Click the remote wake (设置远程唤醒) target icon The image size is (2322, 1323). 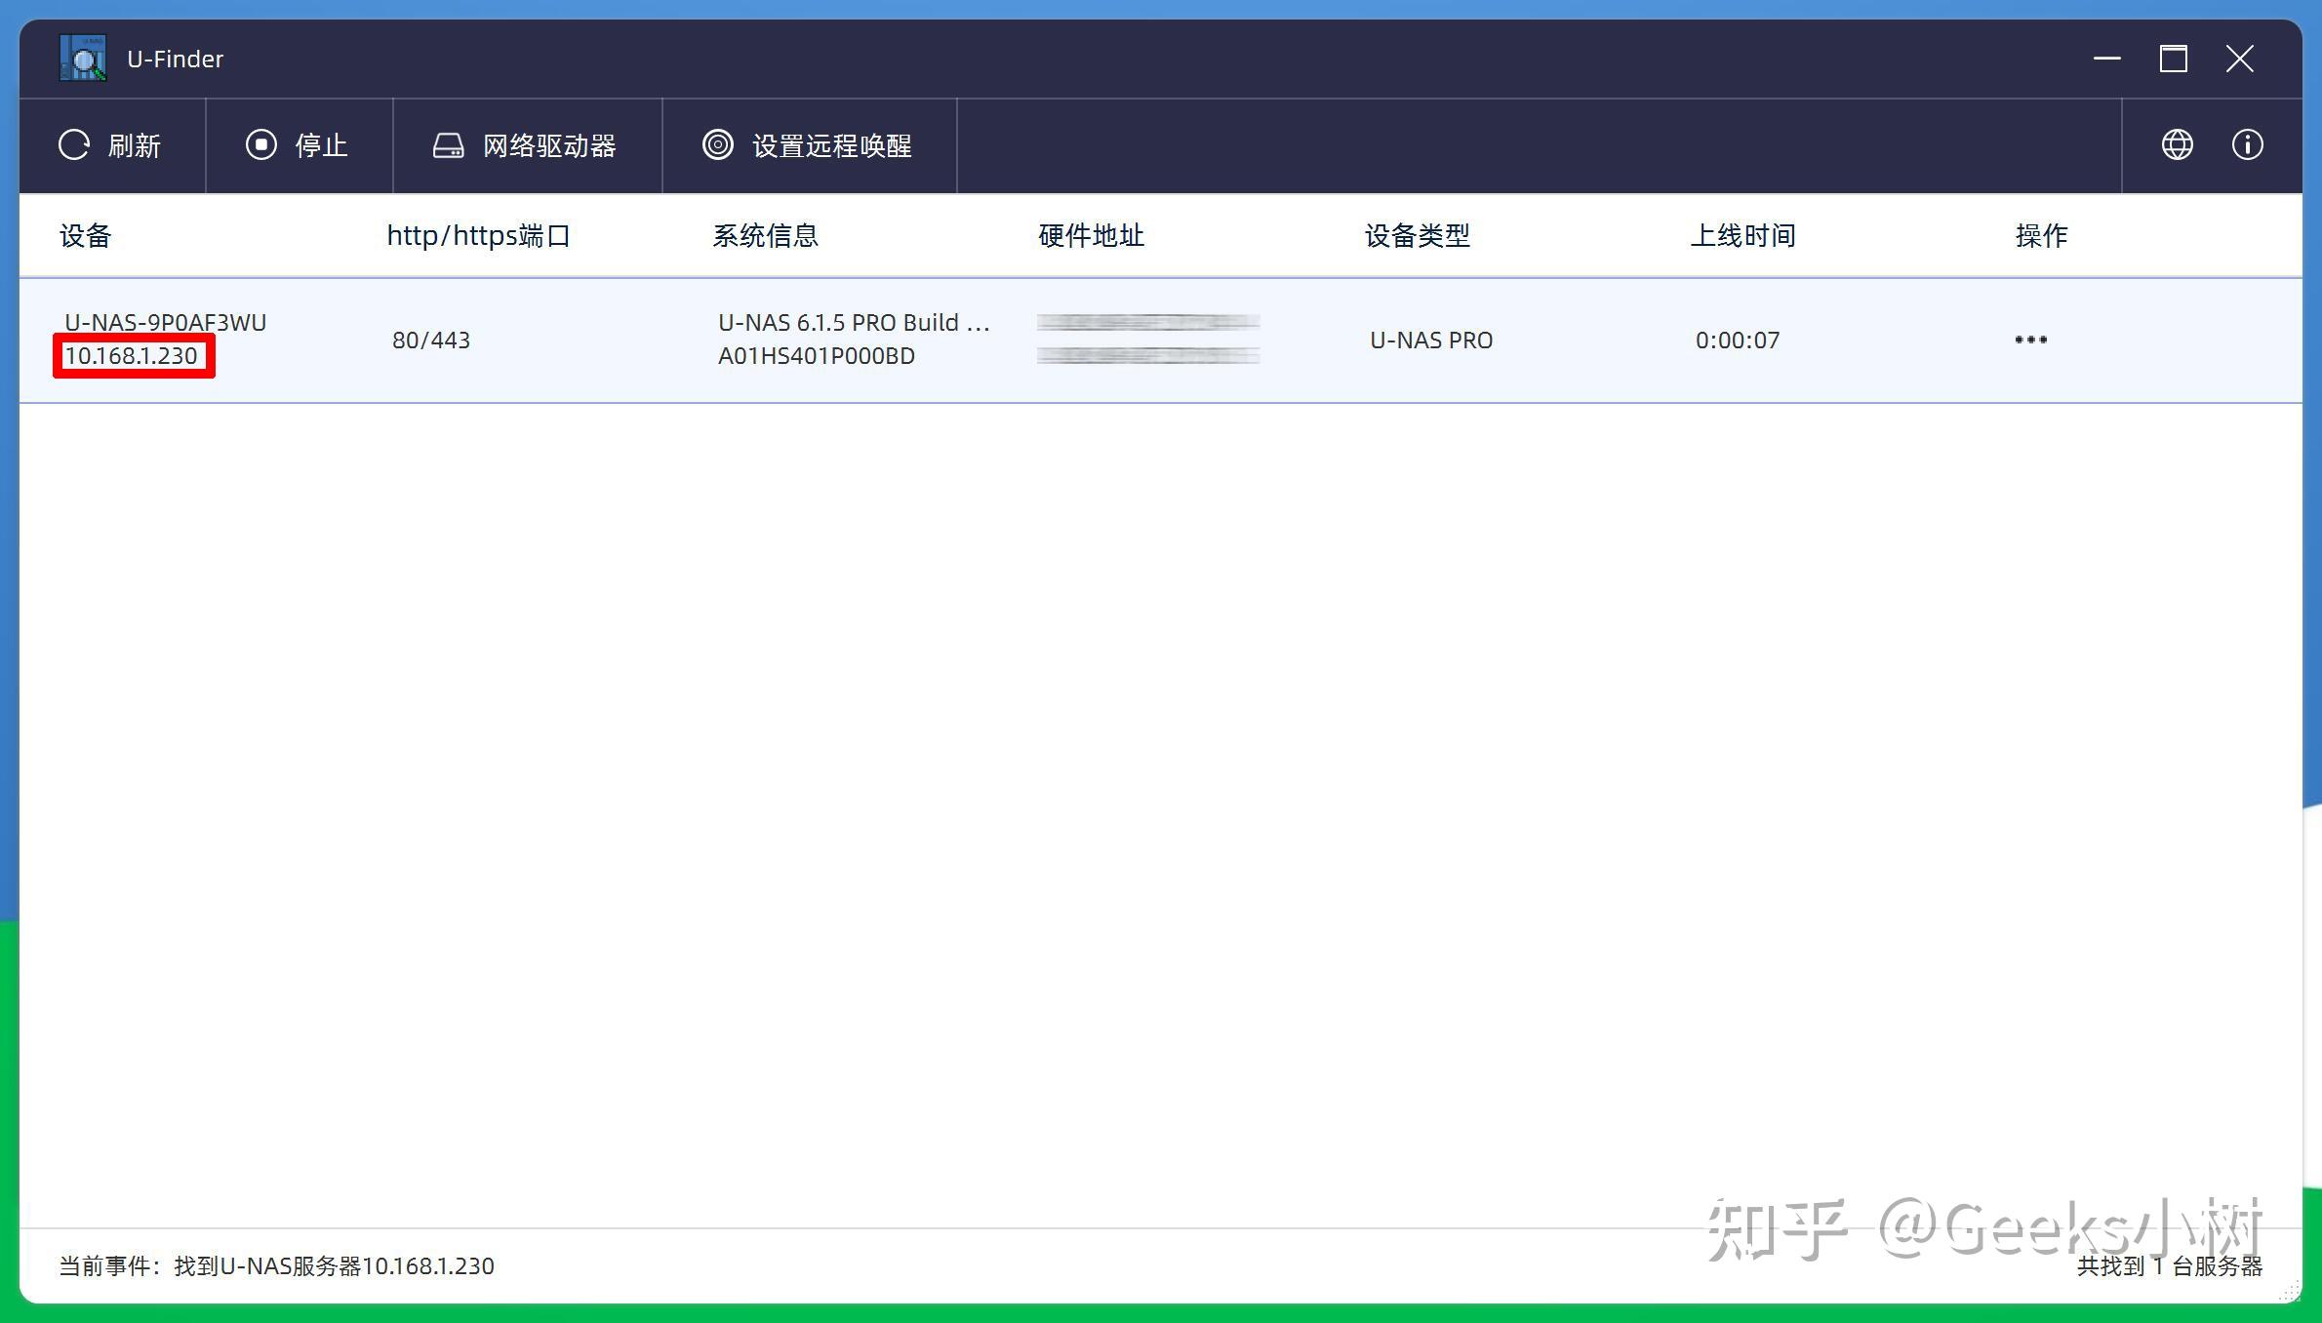pos(717,145)
